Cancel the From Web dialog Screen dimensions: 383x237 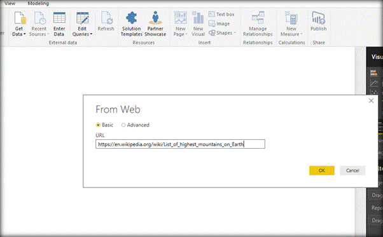[x=352, y=170]
